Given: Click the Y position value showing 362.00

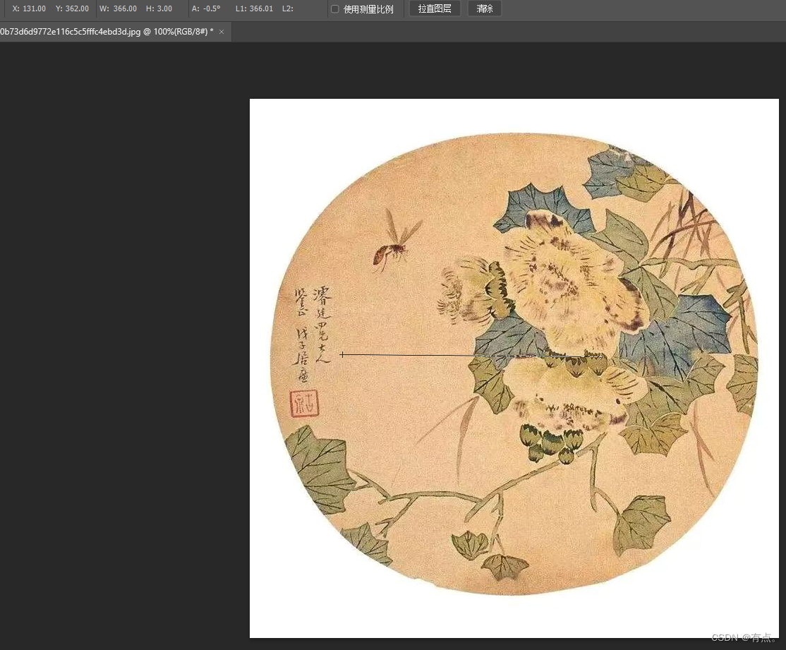Looking at the screenshot, I should click(71, 8).
